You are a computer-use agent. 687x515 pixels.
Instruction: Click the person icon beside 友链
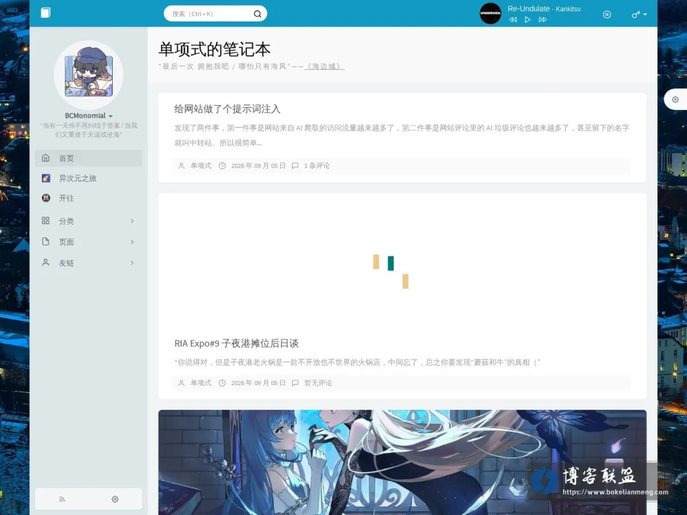click(x=46, y=263)
